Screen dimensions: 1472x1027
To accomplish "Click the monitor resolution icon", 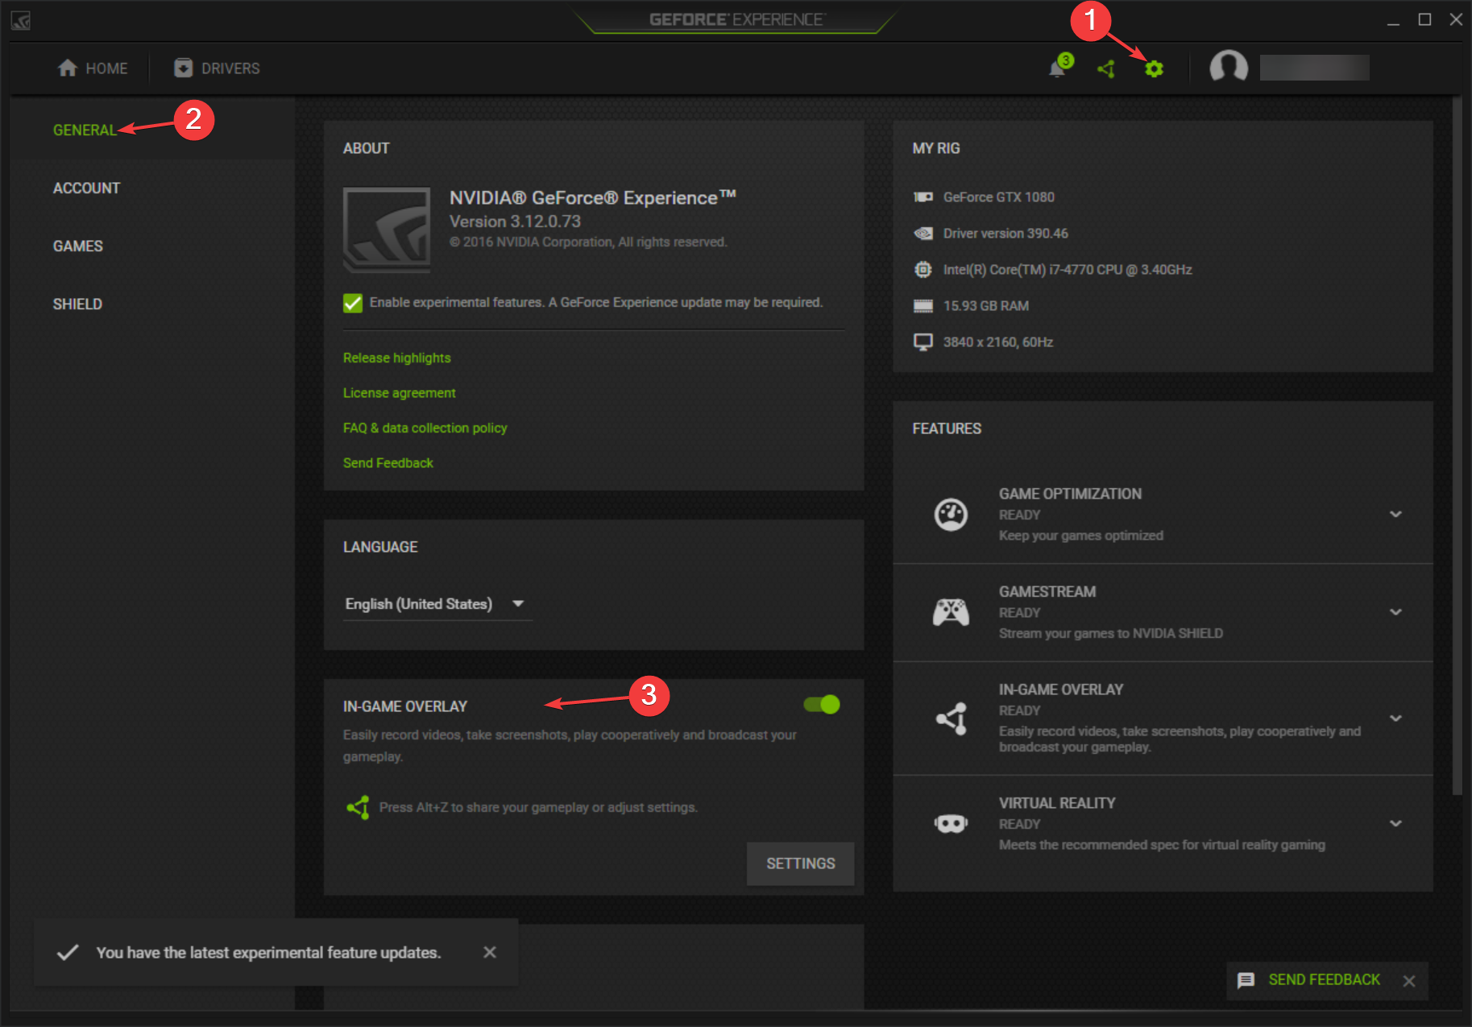I will (923, 342).
